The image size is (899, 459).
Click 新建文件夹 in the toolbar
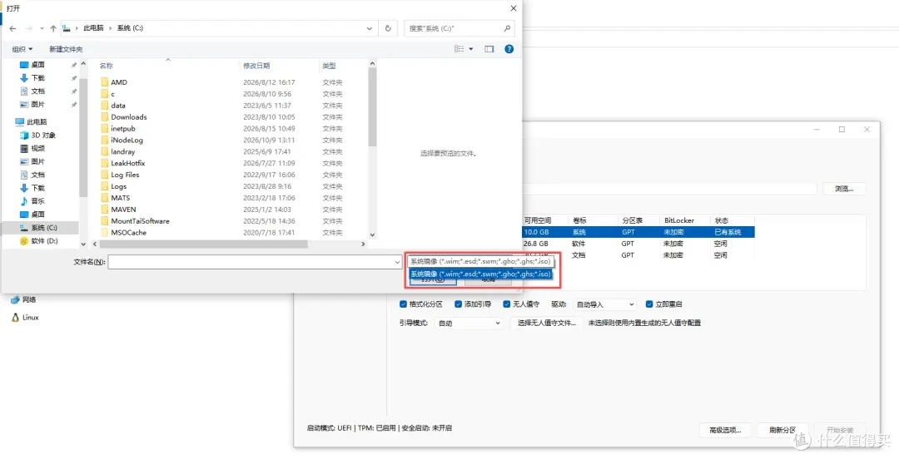click(66, 49)
